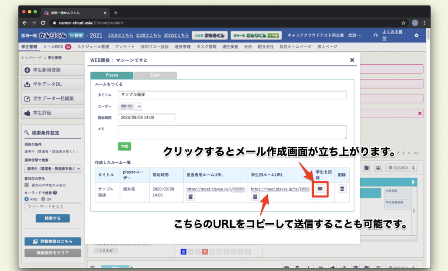This screenshot has width=448, height=271.
Task: Expand the 対応済み status dropdown
Action: click(401, 168)
